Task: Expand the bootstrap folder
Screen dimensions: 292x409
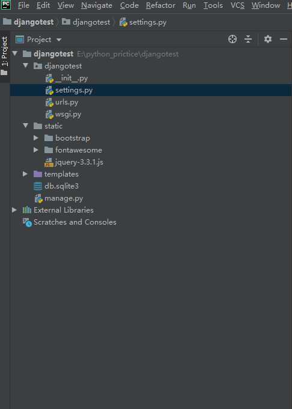Action: click(x=36, y=138)
